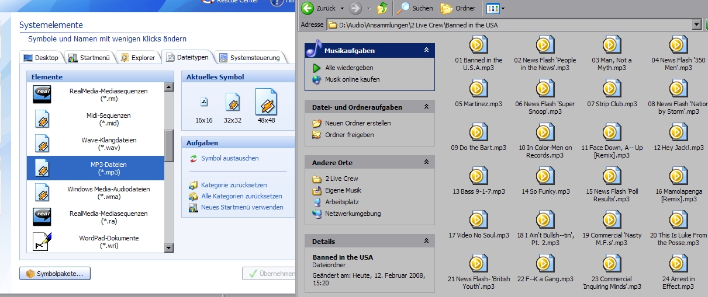Switch to the Startmenü tab
Viewport: 708px width, 297px height.
tap(89, 58)
